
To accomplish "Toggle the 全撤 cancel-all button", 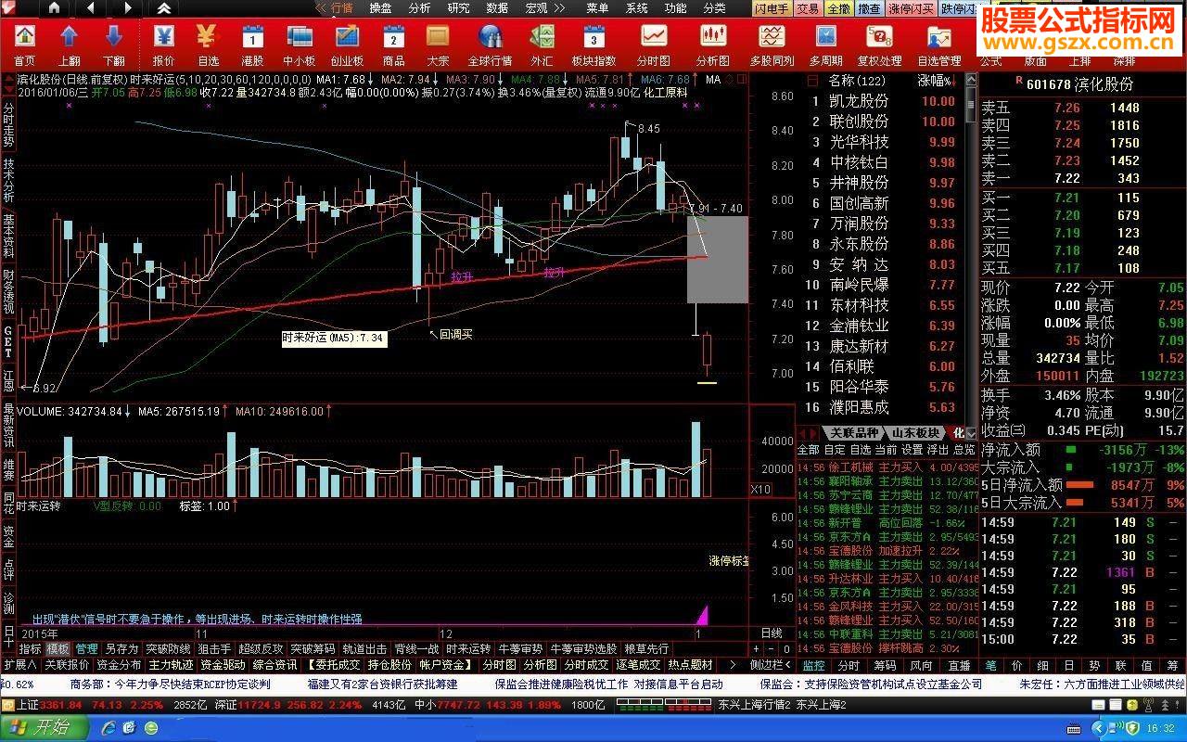I will (x=838, y=8).
